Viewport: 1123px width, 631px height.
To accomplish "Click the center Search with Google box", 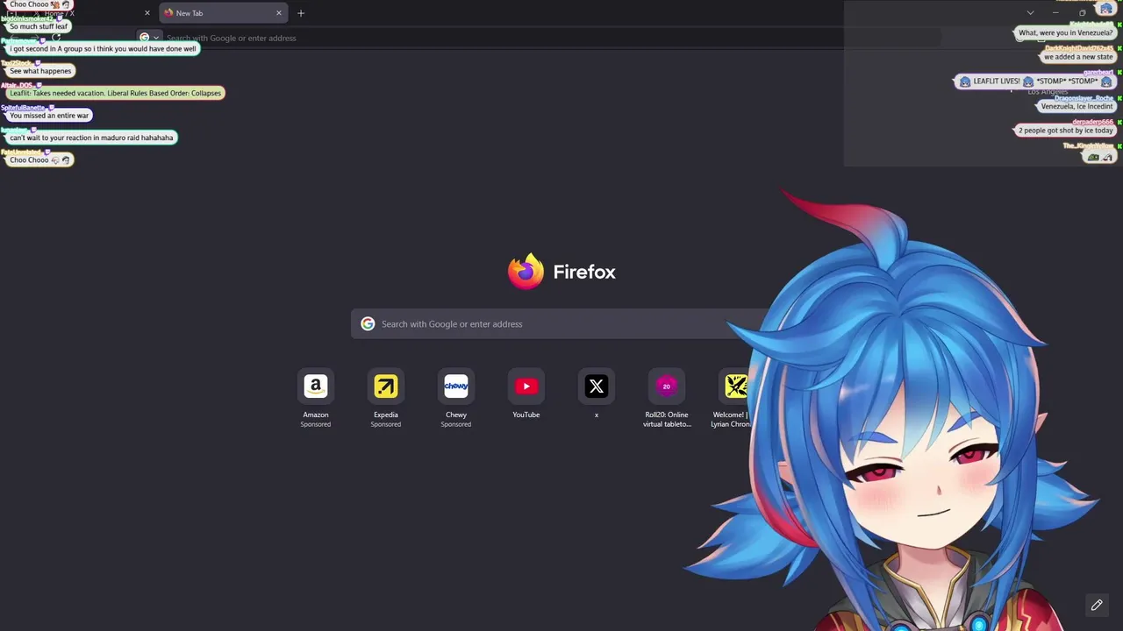I will point(561,324).
